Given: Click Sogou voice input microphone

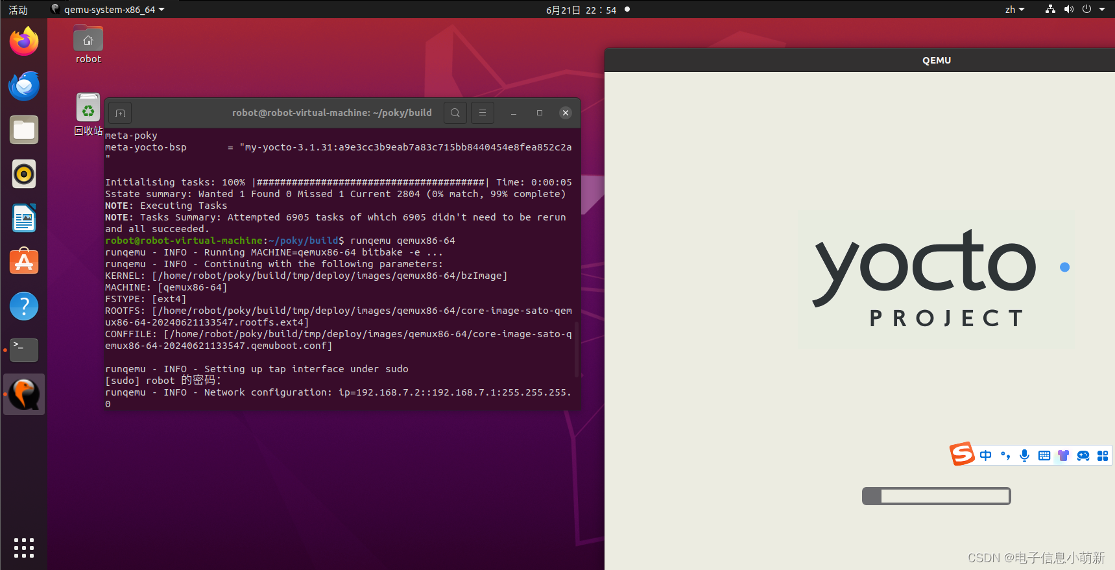Looking at the screenshot, I should click(1025, 455).
